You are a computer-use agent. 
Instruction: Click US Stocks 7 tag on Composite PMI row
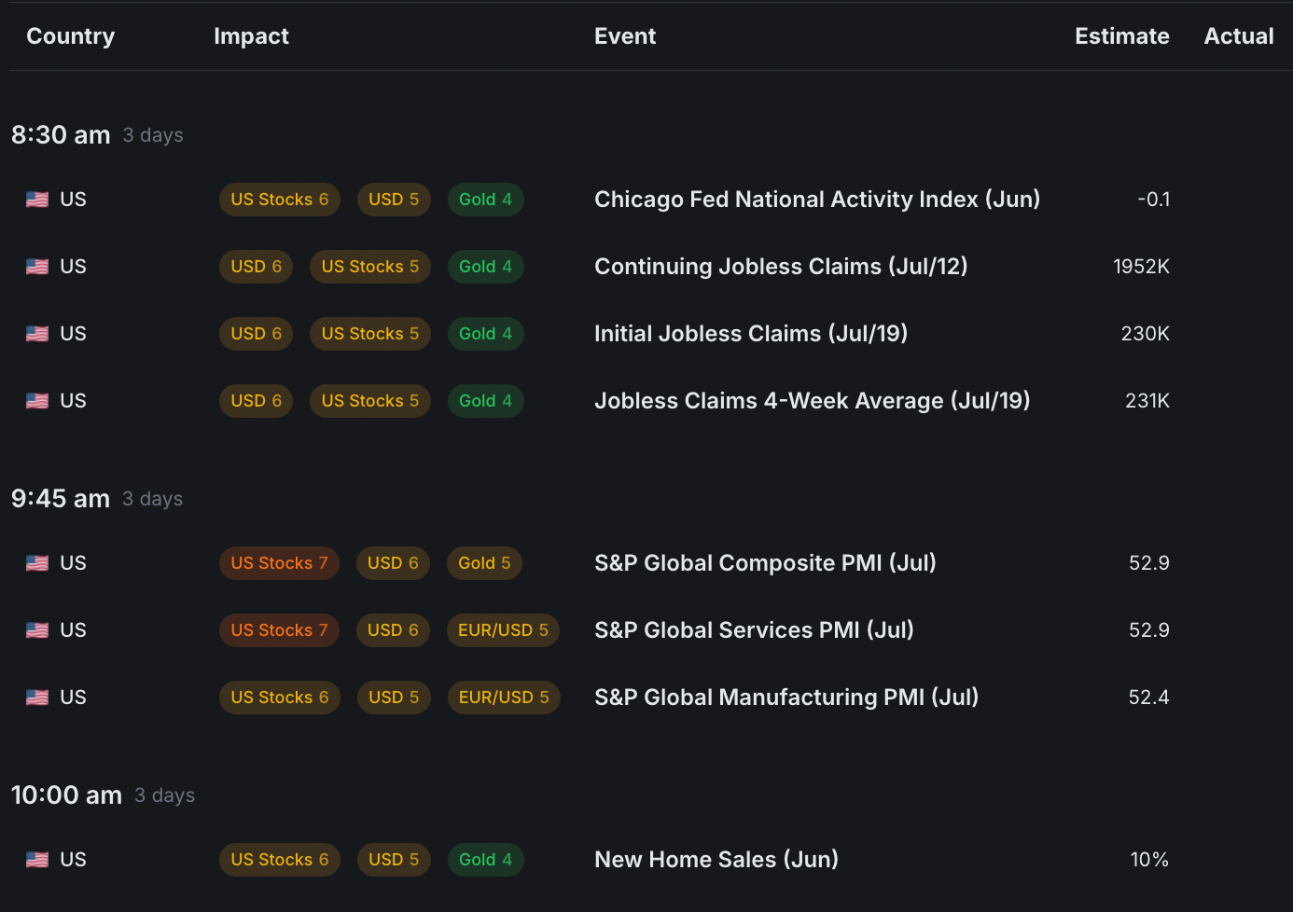coord(279,563)
